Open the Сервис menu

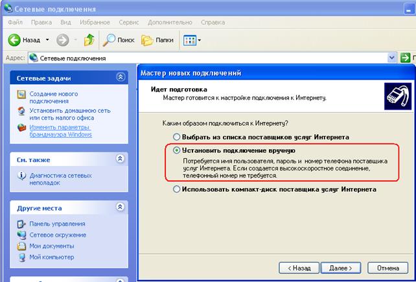click(x=129, y=22)
